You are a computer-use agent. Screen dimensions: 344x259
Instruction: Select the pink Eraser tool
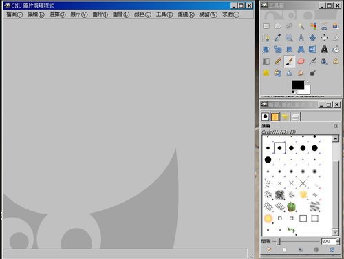point(301,61)
